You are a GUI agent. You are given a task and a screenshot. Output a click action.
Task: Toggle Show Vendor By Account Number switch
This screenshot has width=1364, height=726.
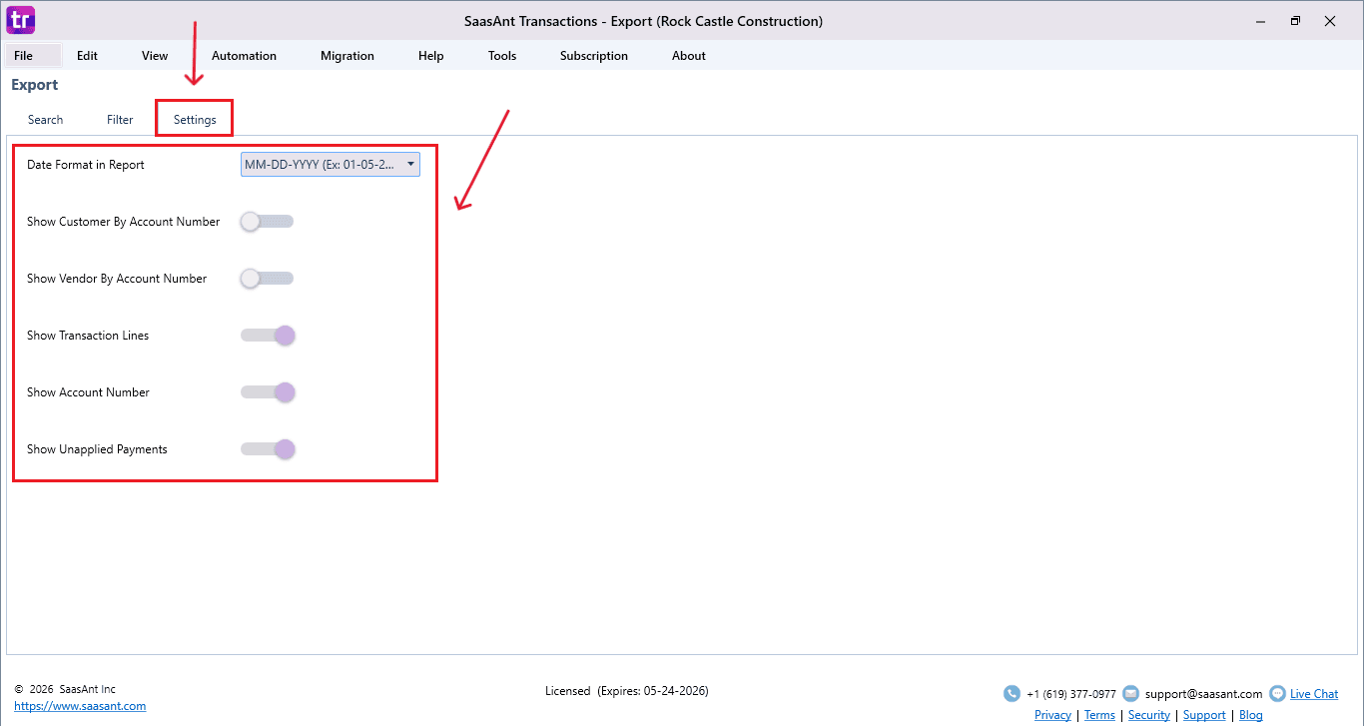click(267, 279)
